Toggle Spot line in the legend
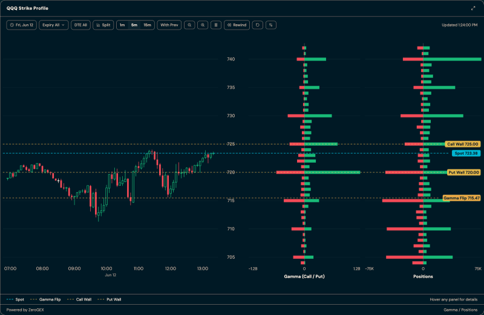 coord(16,299)
